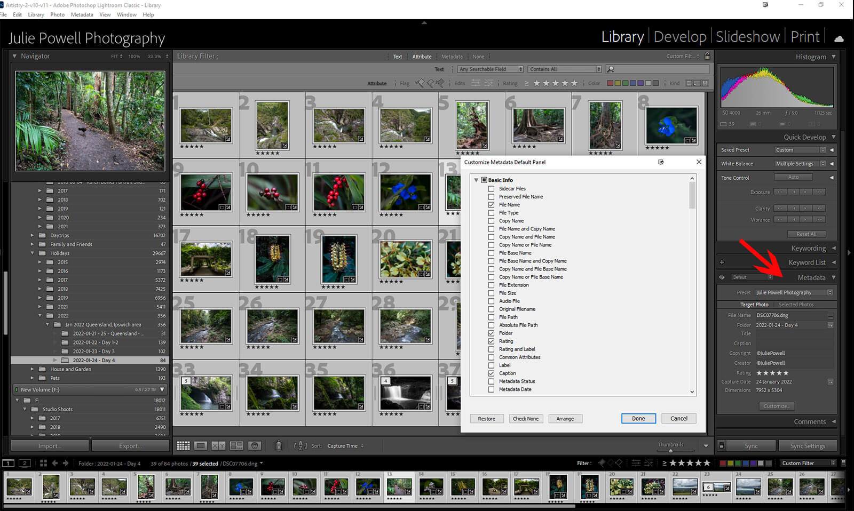The image size is (854, 511).
Task: Open Survey view in toolbar
Action: pyautogui.click(x=236, y=446)
